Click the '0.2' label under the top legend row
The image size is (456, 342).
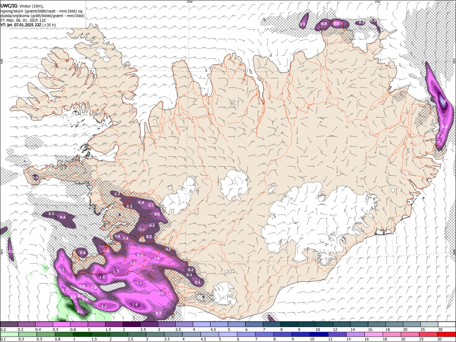(x=3, y=330)
